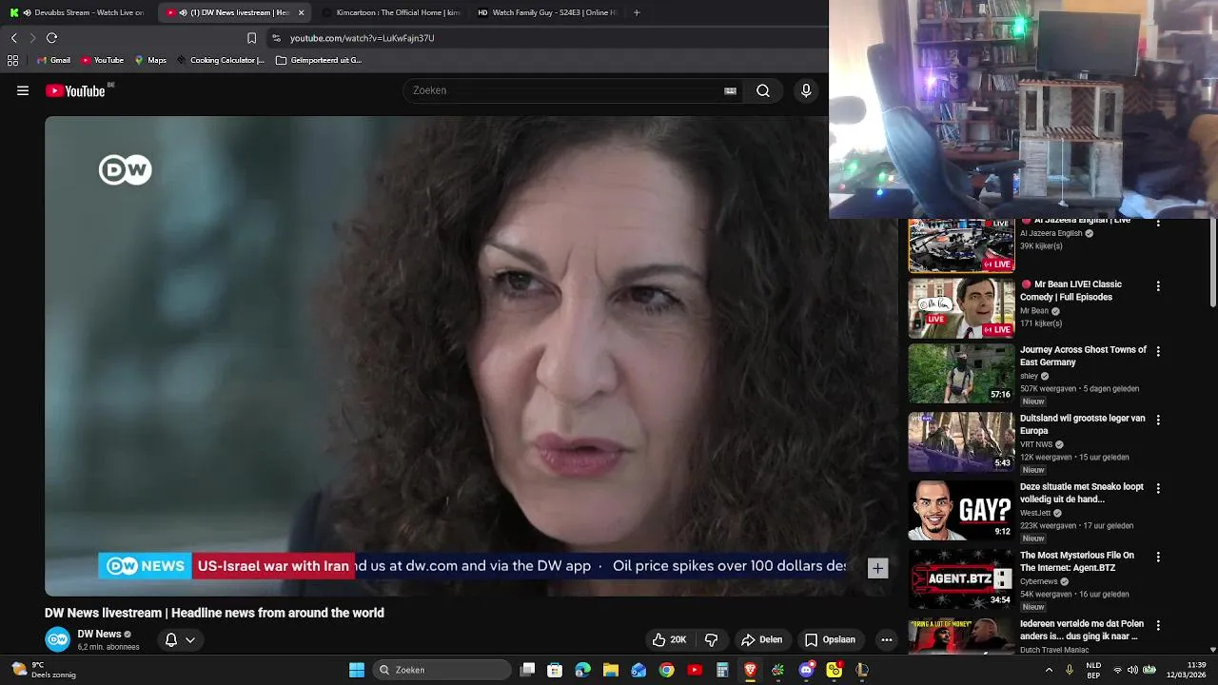The width and height of the screenshot is (1218, 685).
Task: Open options menu for Duitsland wil grootste leger
Action: (x=1158, y=420)
